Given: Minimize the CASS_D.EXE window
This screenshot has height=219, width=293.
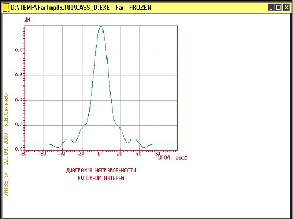Looking at the screenshot, I should click(271, 8).
